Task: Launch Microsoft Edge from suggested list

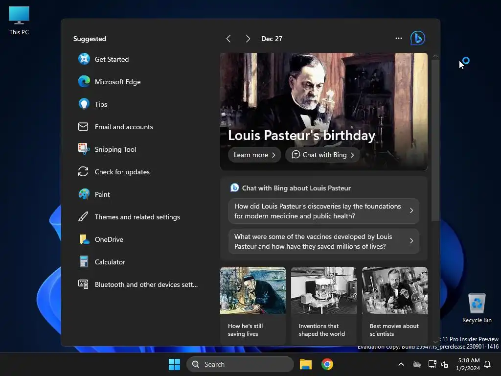Action: point(84,82)
